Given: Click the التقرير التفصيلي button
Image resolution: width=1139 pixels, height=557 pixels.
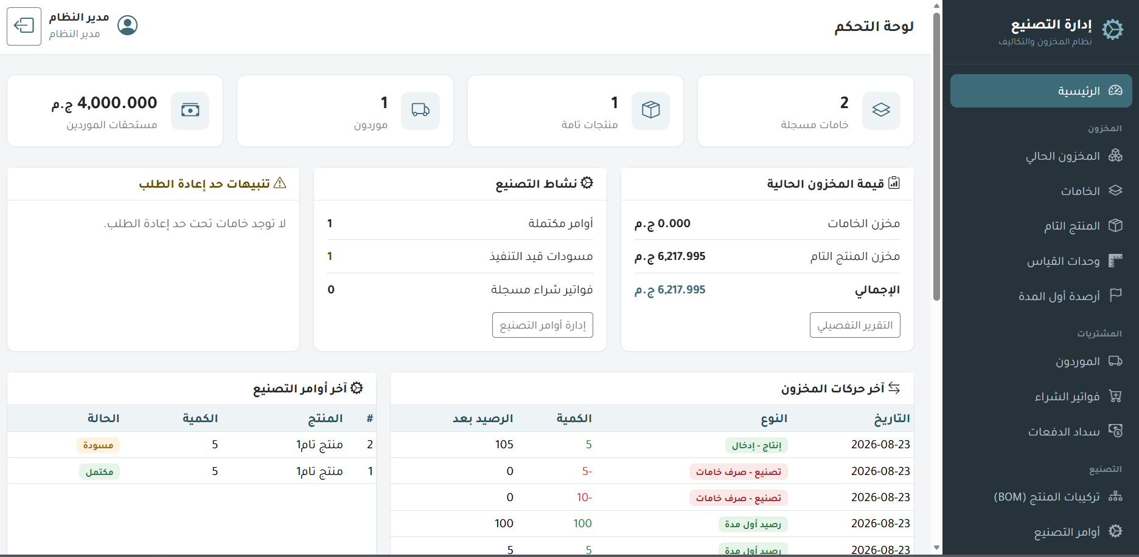Looking at the screenshot, I should click(x=855, y=325).
